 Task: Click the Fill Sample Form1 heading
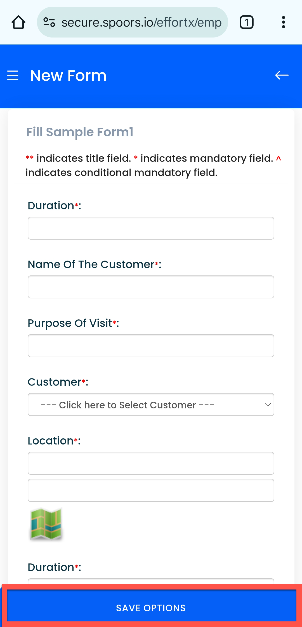pos(80,132)
